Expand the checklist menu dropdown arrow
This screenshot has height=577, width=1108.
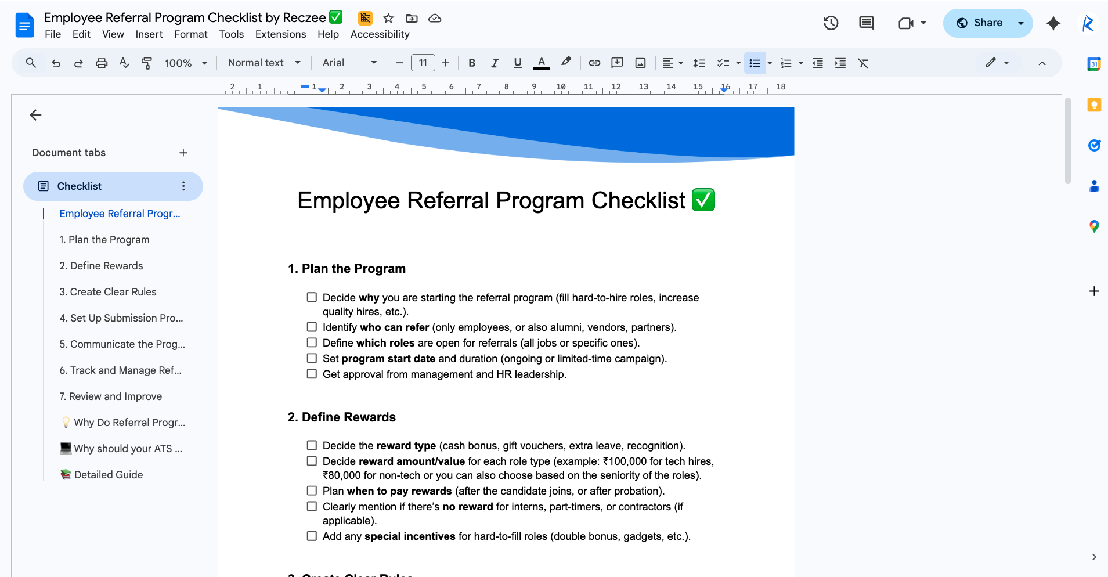(x=738, y=63)
